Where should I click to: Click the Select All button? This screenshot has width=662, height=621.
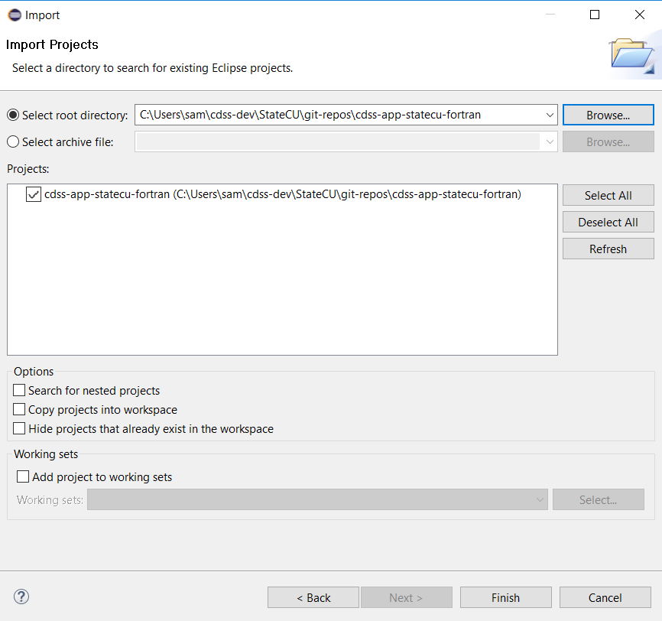[608, 195]
